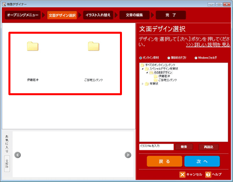
Task: Click the app icon in the title bar
Action: tap(4, 4)
